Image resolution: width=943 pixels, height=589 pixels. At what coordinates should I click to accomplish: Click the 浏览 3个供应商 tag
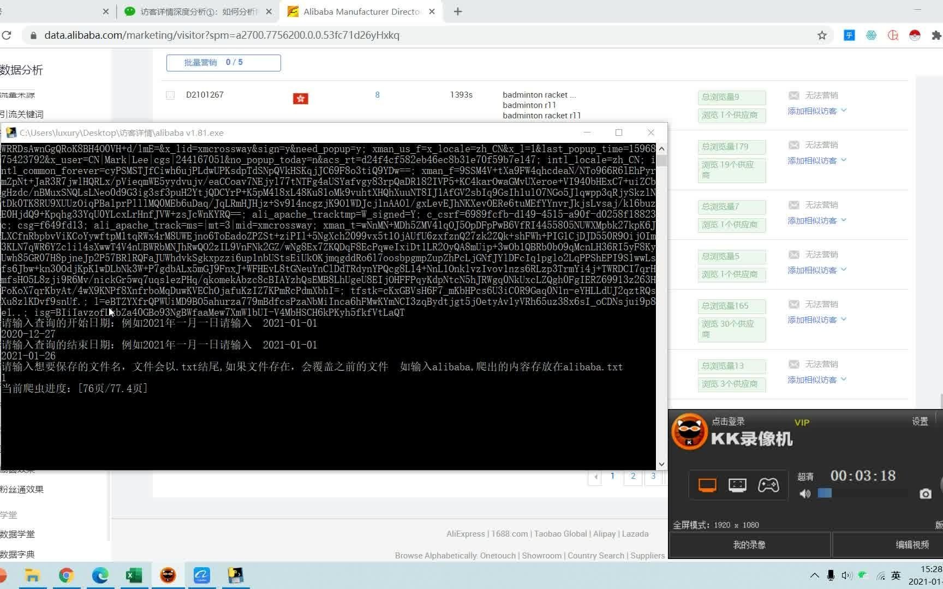coord(731,384)
